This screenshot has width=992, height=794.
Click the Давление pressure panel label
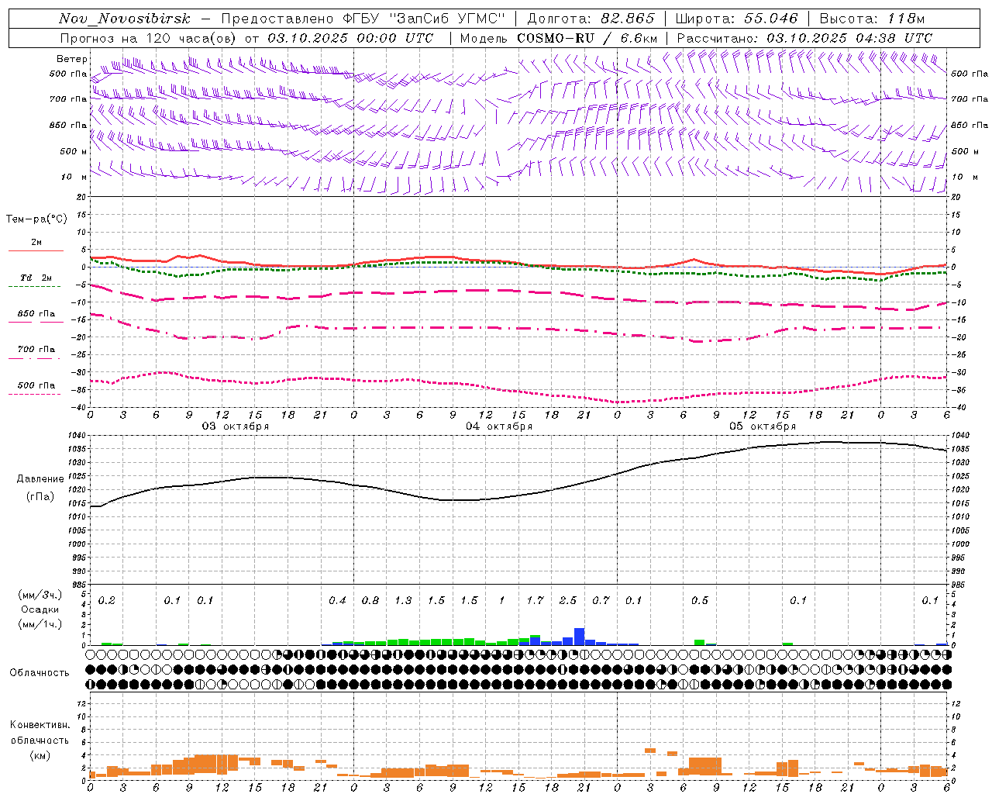(40, 479)
